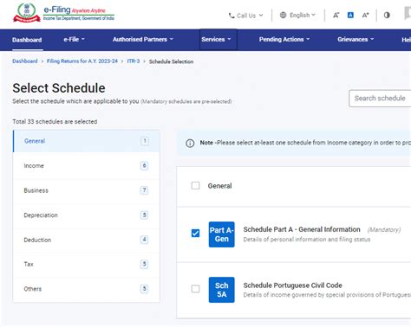Click the Business category count badge
411x327 pixels.
pos(145,190)
